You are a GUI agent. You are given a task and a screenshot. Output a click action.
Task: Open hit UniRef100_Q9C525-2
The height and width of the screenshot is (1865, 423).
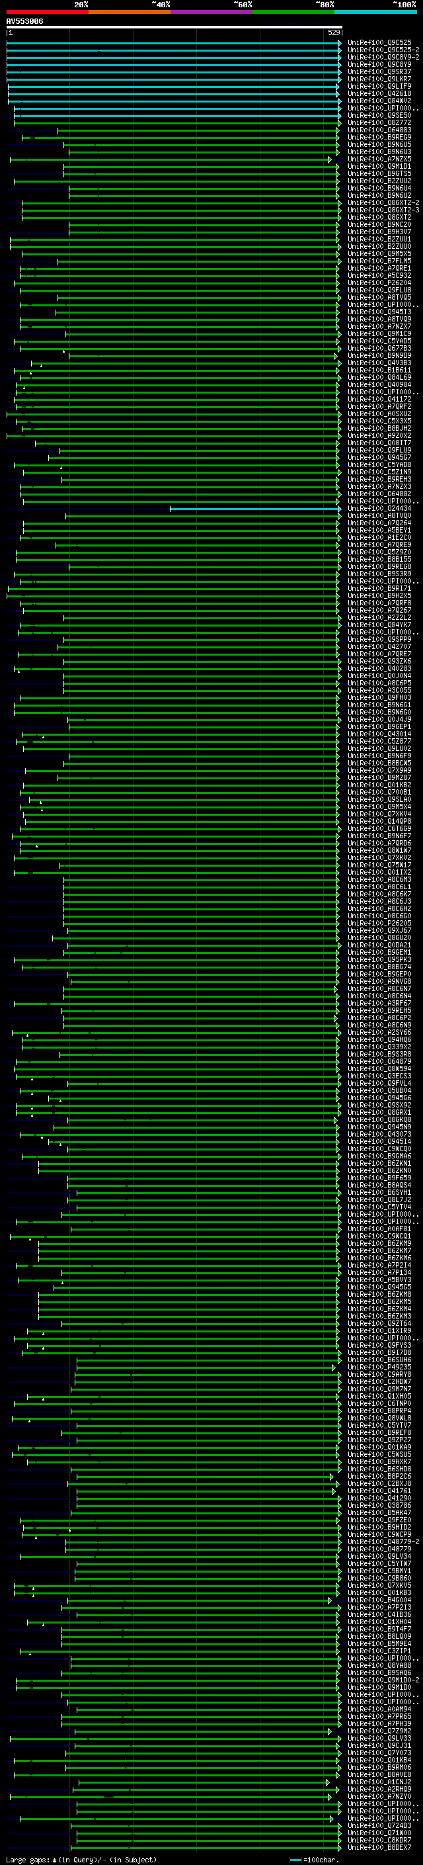point(383,50)
